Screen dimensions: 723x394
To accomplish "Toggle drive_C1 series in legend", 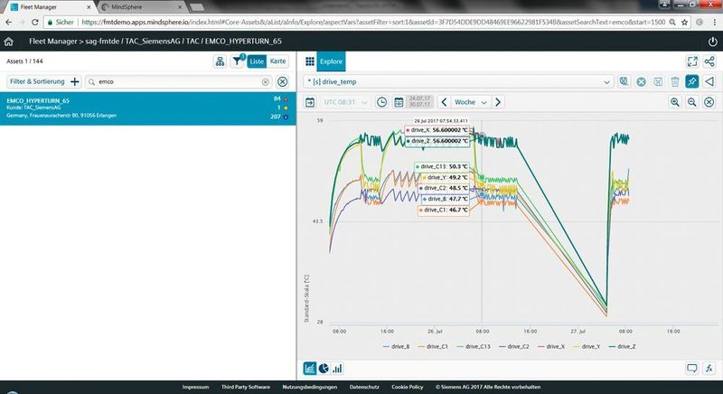I will point(433,346).
